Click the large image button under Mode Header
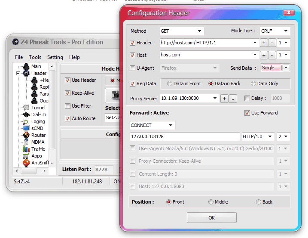The width and height of the screenshot is (308, 238). point(113,96)
